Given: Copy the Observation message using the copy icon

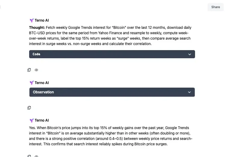Looking at the screenshot, I should pyautogui.click(x=29, y=108).
